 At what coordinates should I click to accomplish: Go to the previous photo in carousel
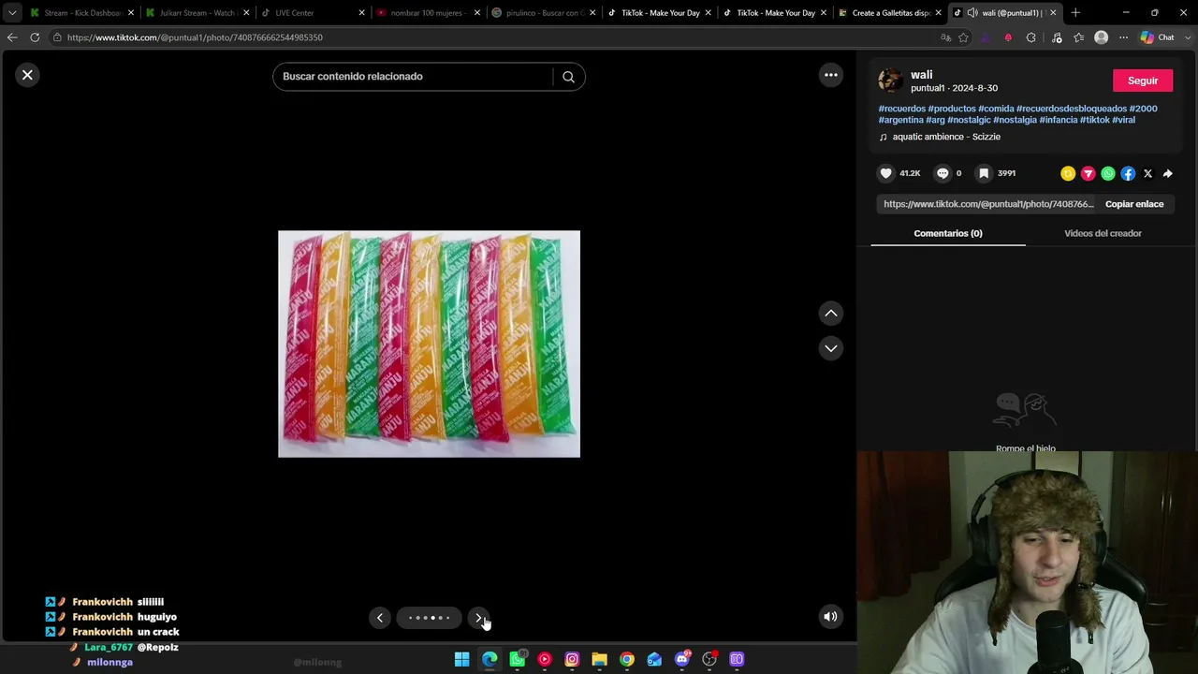click(x=380, y=618)
